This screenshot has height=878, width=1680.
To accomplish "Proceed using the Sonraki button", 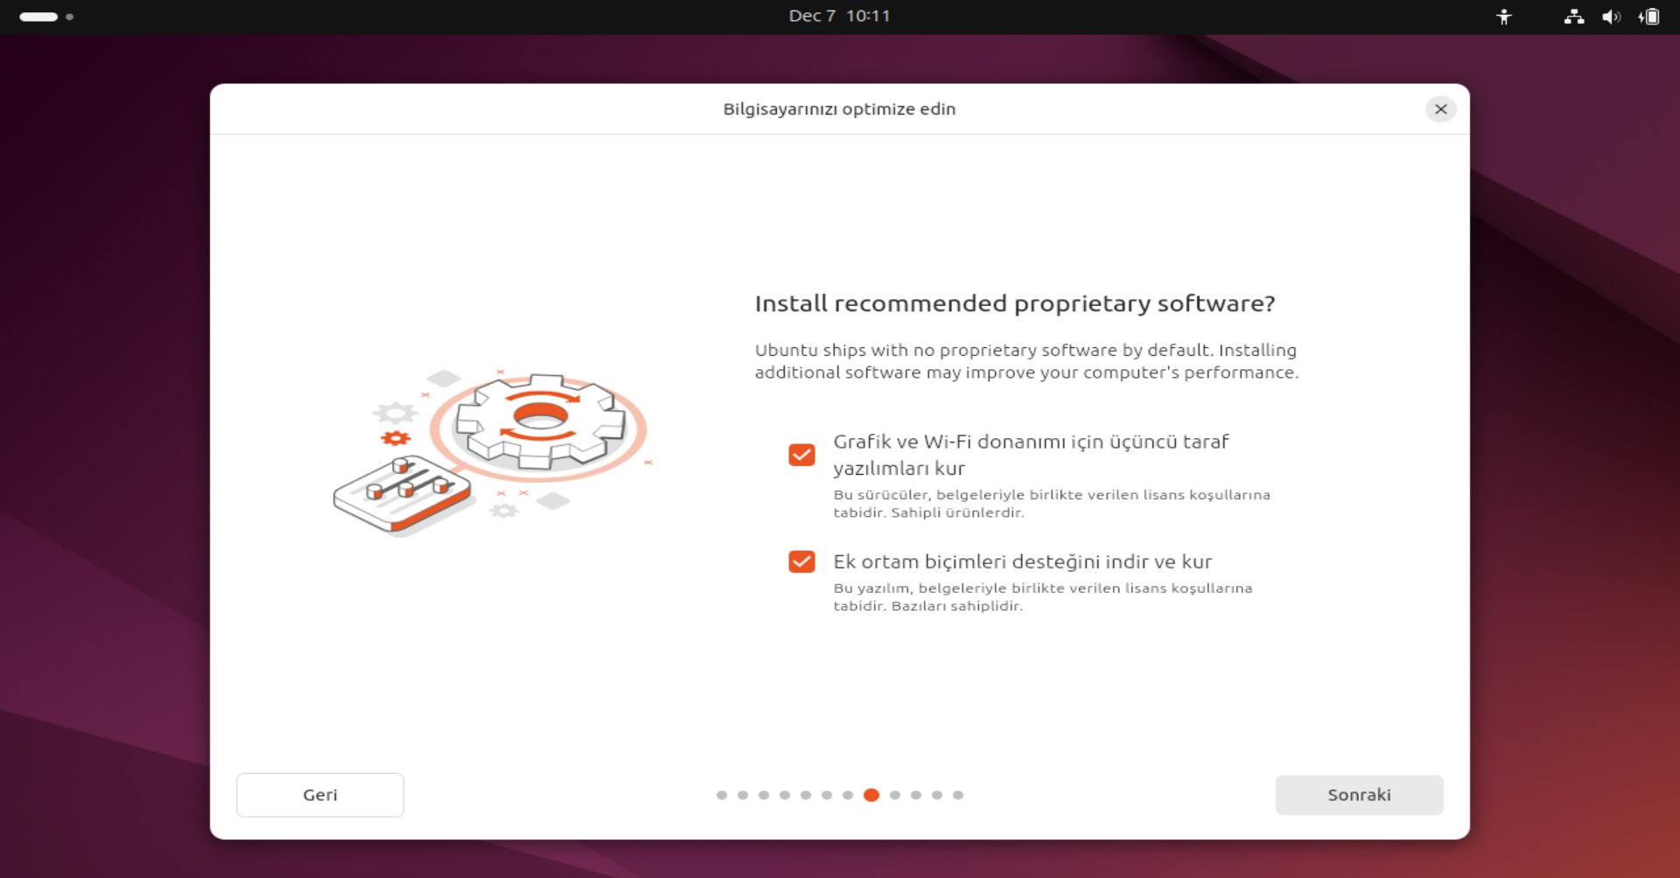I will click(1358, 795).
